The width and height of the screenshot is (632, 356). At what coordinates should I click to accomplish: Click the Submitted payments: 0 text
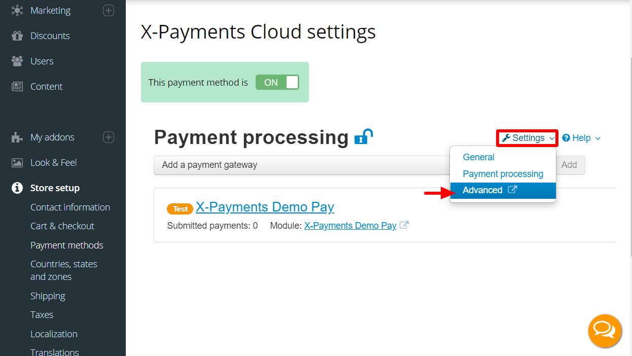[x=212, y=226]
